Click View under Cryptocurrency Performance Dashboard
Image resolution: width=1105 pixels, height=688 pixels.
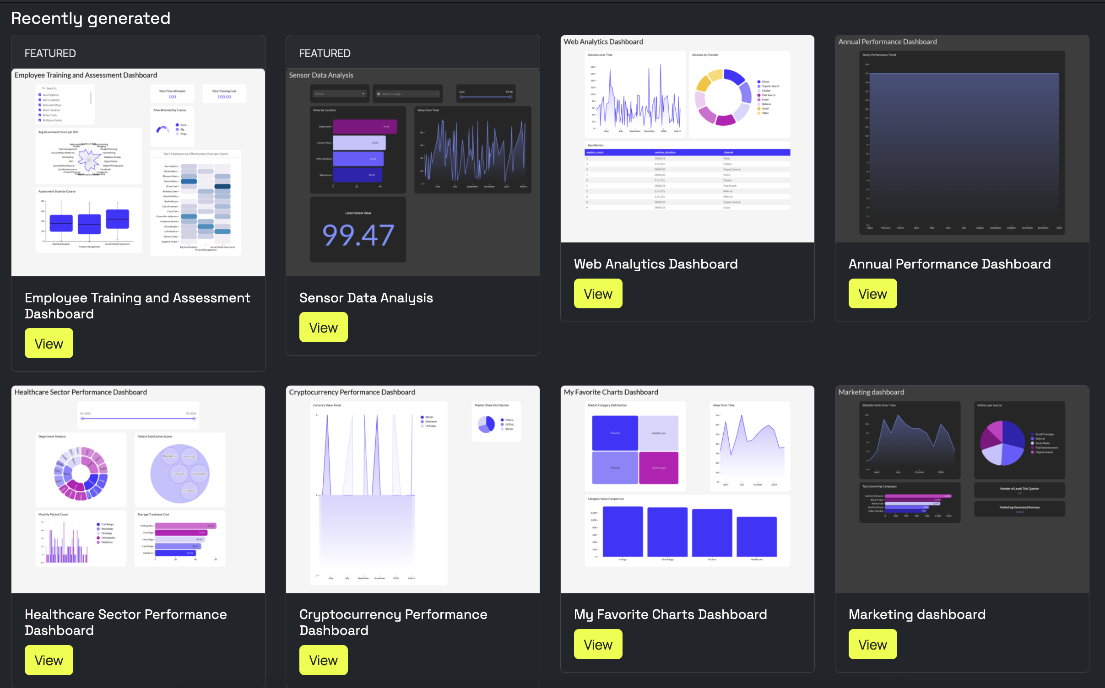tap(323, 660)
